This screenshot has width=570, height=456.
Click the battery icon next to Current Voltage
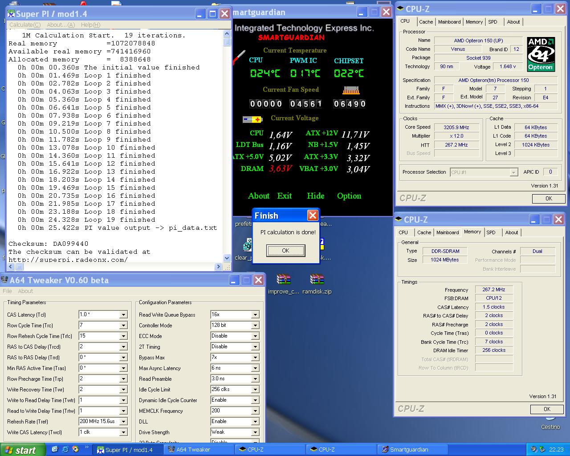pos(252,119)
